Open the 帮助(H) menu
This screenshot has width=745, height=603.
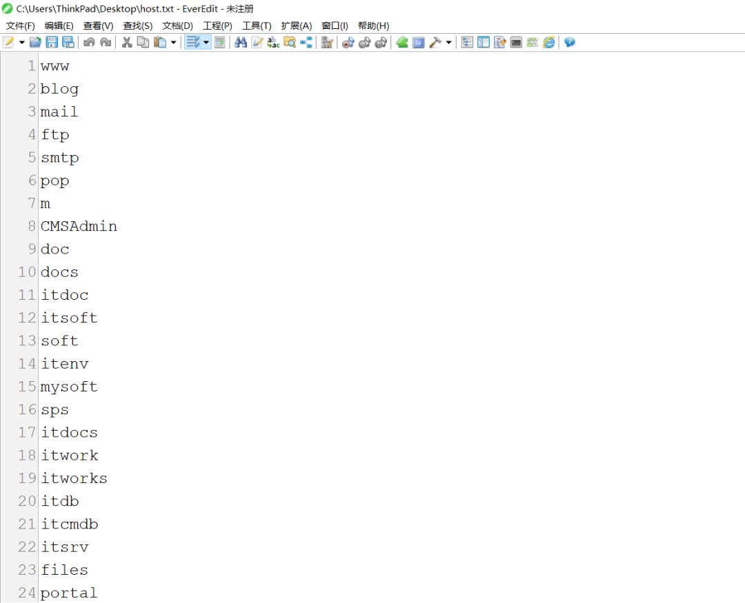(373, 25)
